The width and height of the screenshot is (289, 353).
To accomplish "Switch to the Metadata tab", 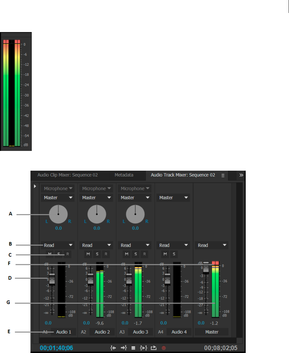I will click(x=124, y=175).
